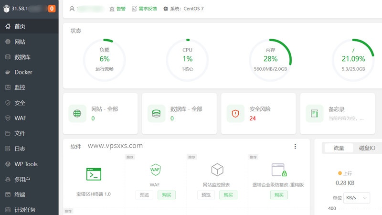Click the 0.28 KB upload value
Image resolution: width=382 pixels, height=215 pixels.
pos(345,183)
